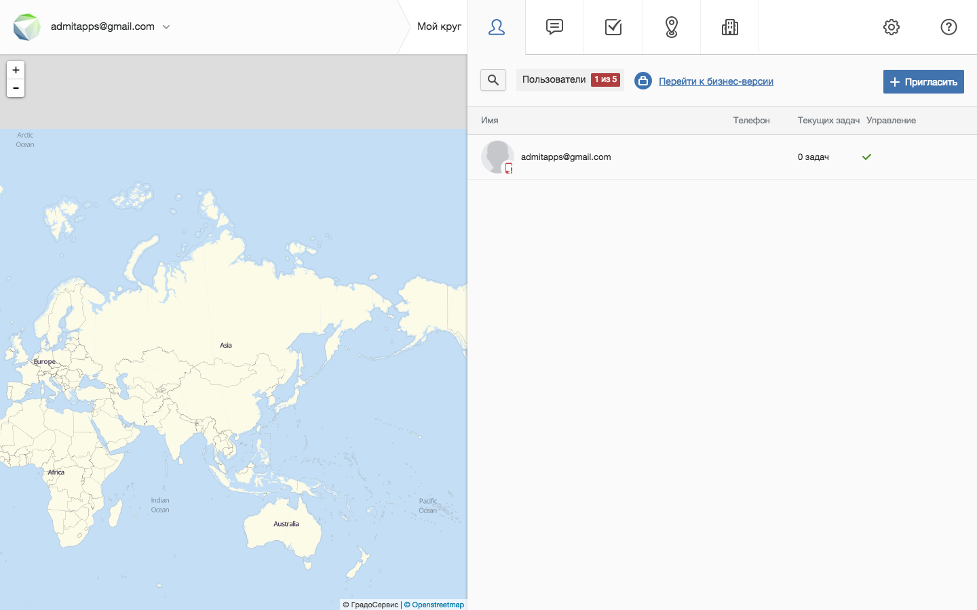The image size is (977, 610).
Task: Click the green management checkmark
Action: [x=866, y=157]
